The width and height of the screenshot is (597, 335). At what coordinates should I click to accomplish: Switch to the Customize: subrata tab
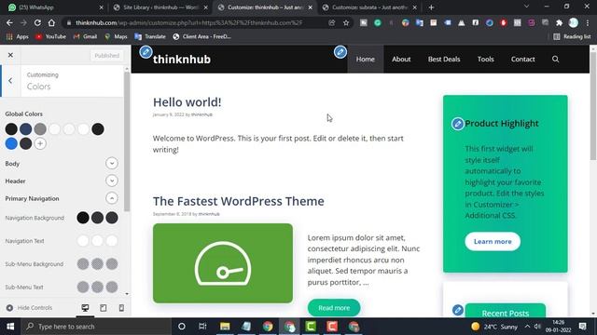click(368, 7)
